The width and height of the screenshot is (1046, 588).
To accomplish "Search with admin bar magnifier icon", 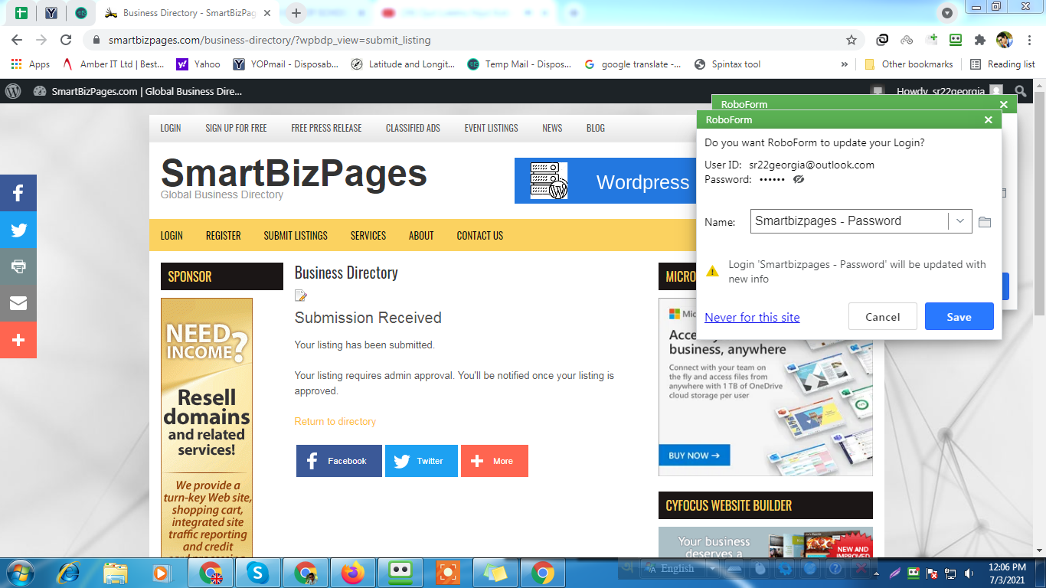I will 1021,91.
